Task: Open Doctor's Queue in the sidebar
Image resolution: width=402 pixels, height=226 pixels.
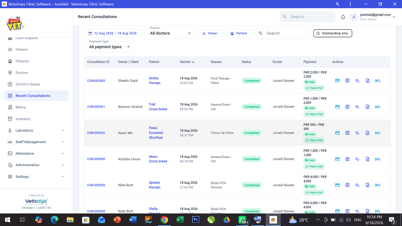Action: [x=36, y=84]
